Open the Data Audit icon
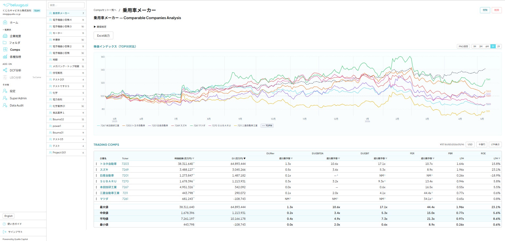 pos(5,105)
